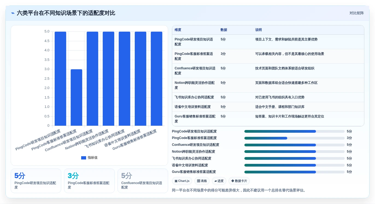This screenshot has height=204, width=375.
Task: Click the PingCode研发项目知识适配度 progress bar
Action: [x=294, y=131]
